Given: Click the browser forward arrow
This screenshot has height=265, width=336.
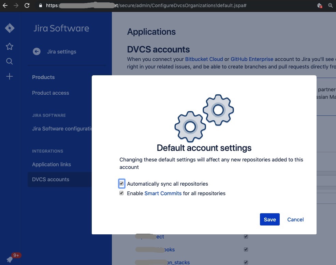Looking at the screenshot, I should click(x=16, y=5).
